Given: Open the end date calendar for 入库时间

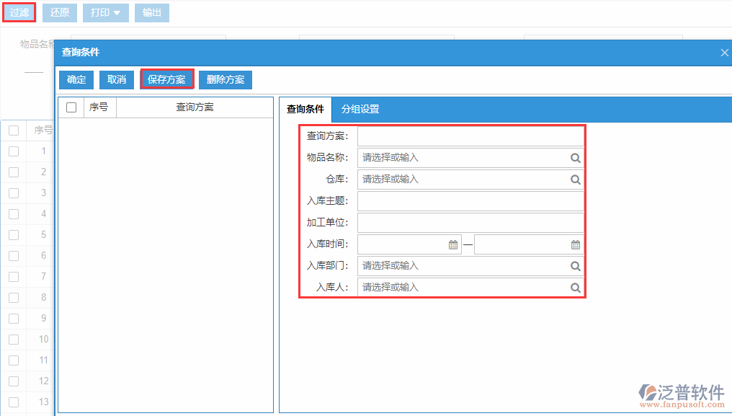Looking at the screenshot, I should click(x=575, y=244).
